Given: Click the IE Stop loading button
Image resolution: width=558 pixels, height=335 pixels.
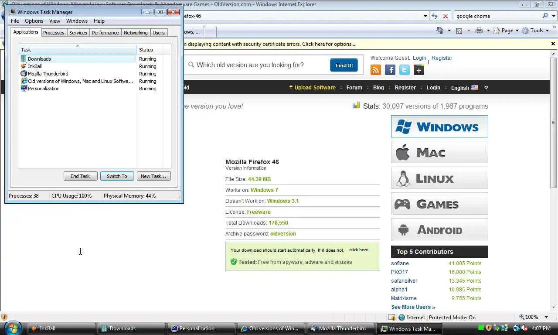Looking at the screenshot, I should point(445,16).
